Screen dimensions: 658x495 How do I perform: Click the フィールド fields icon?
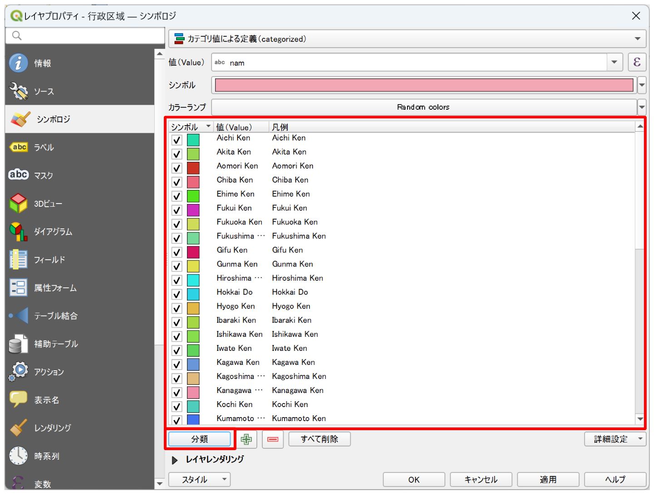point(19,260)
